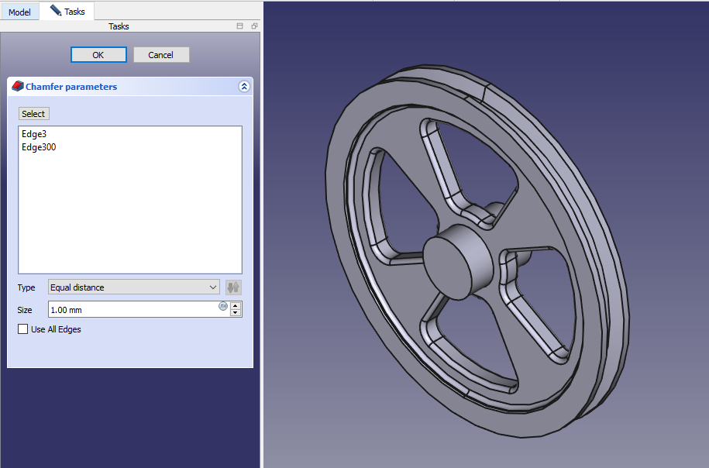Click the flip direction icon beside Type
This screenshot has width=709, height=468.
[x=233, y=287]
